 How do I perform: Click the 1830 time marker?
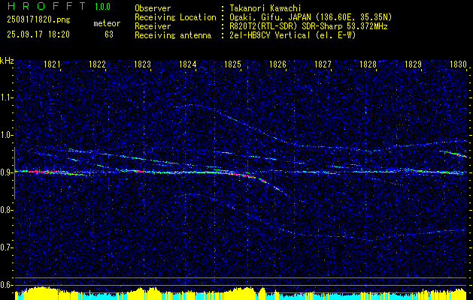pos(458,64)
